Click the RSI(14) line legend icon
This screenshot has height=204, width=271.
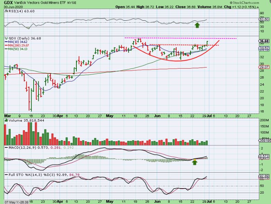coord(6,11)
